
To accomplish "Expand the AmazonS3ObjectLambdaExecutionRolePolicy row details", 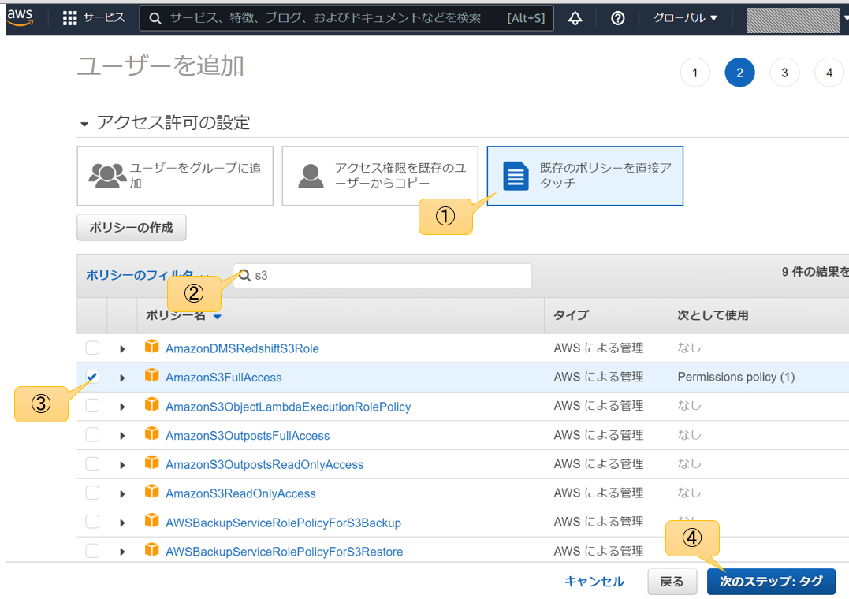I will 122,407.
